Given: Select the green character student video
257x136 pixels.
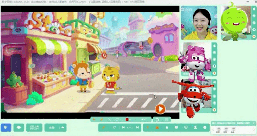Looking at the screenshot, I should pos(236,23).
